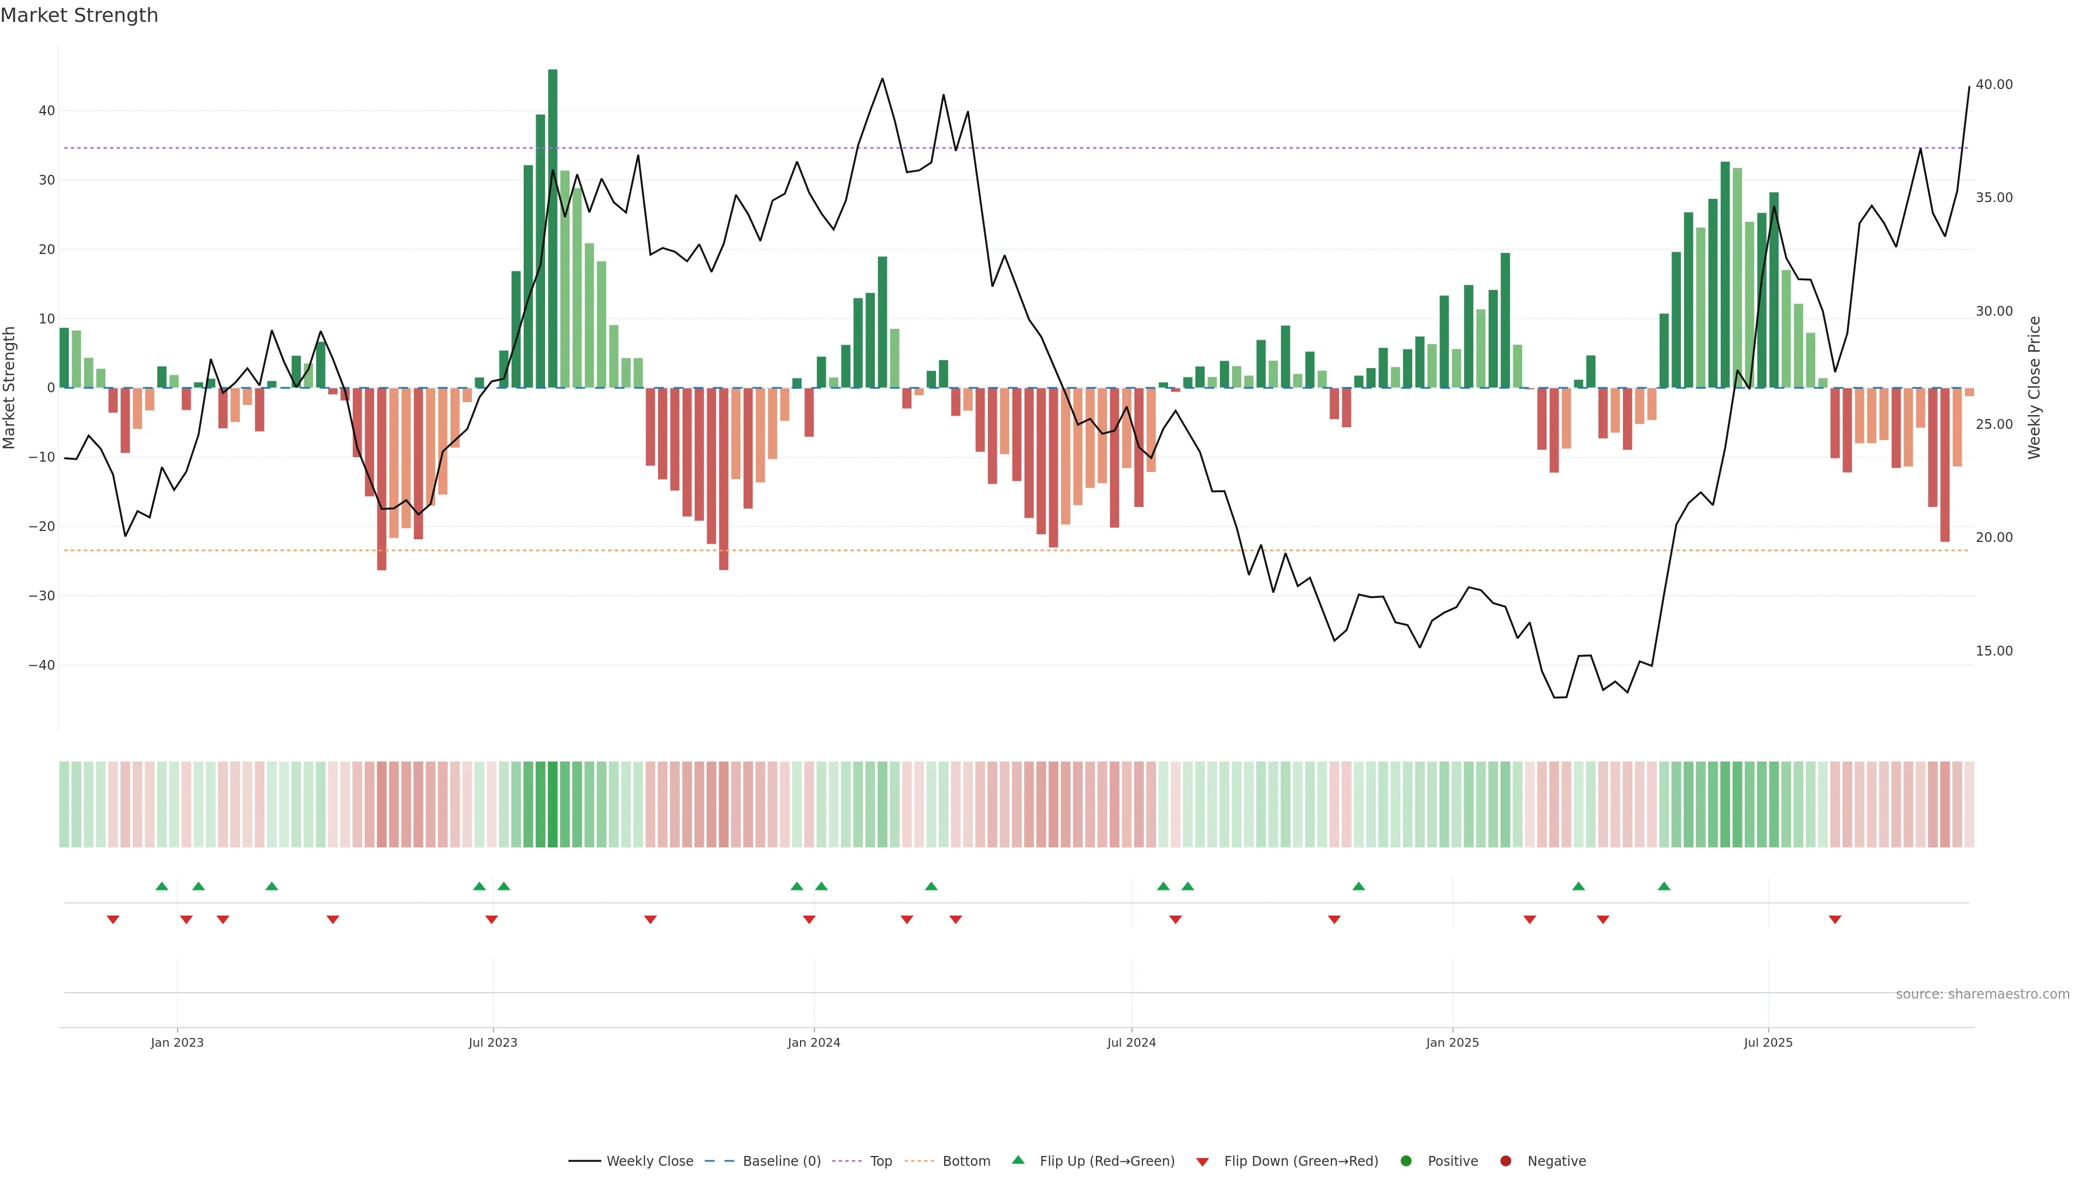Click the first red flip-down triangle marker

(x=113, y=919)
